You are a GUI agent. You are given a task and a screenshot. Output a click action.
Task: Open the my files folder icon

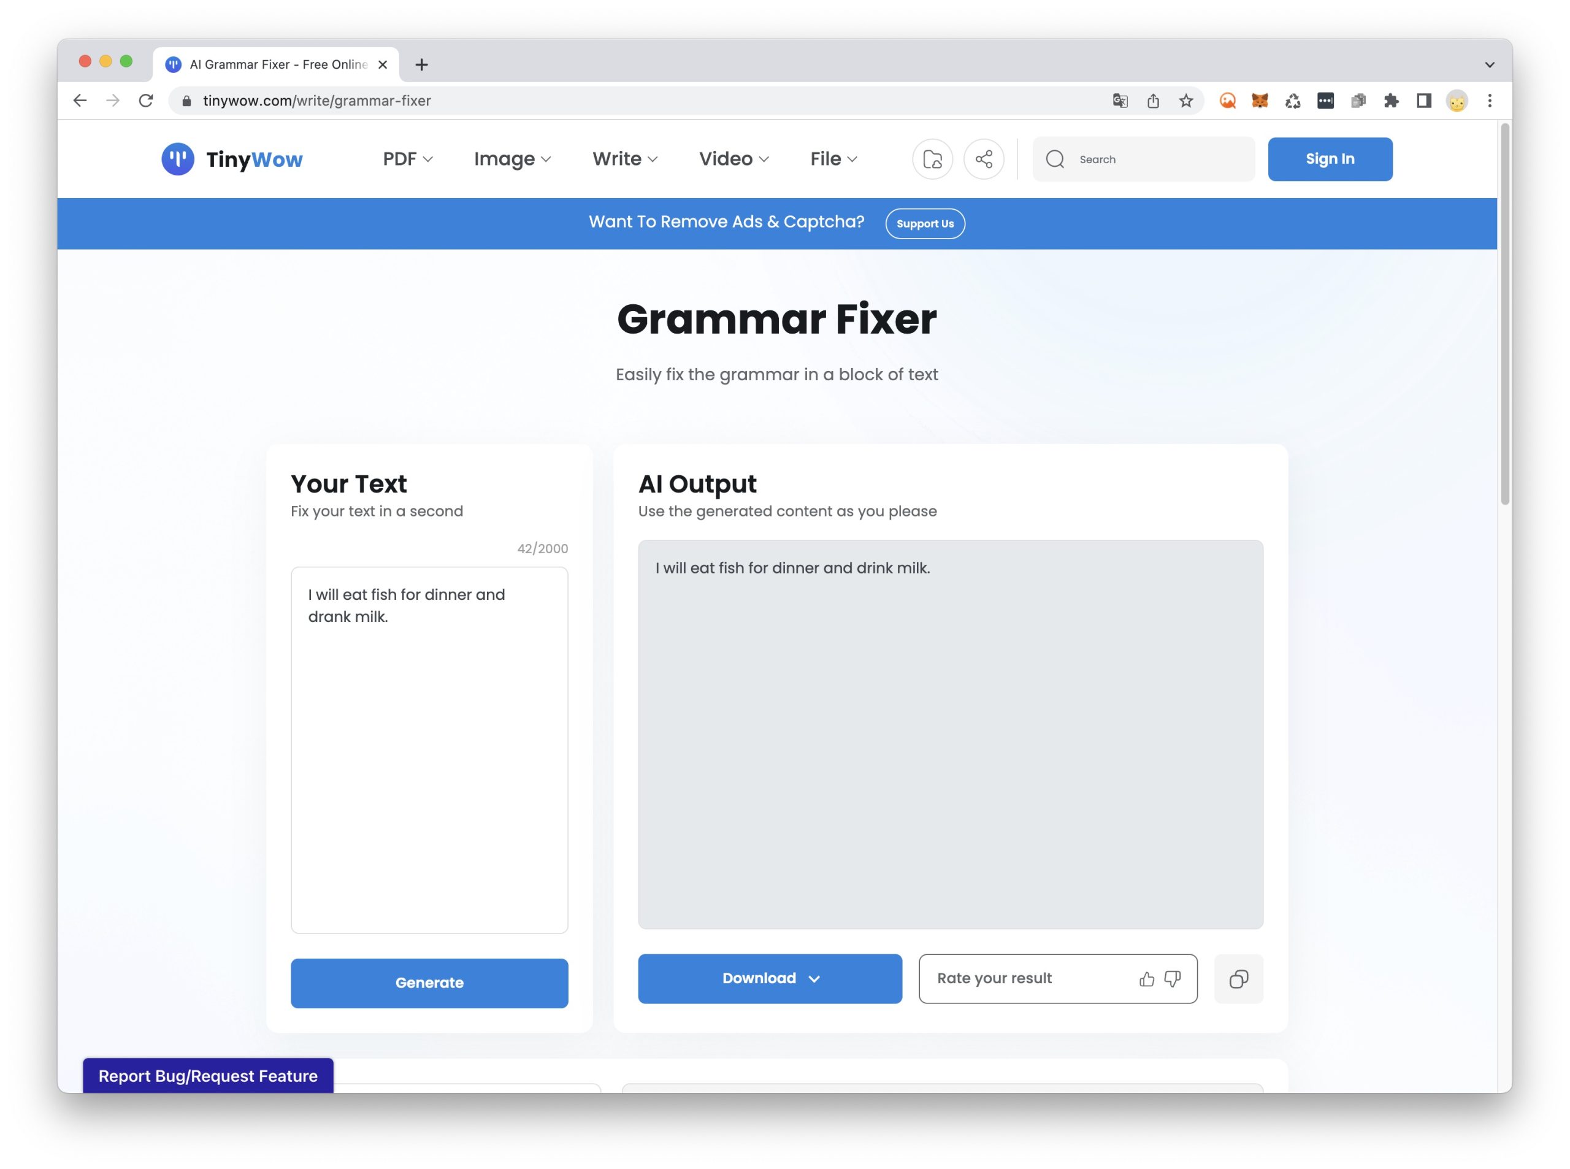pos(932,159)
